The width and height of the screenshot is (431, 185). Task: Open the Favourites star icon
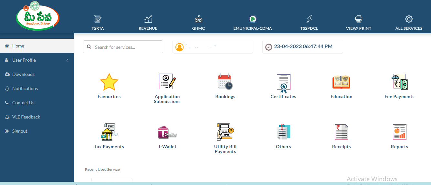coord(109,82)
